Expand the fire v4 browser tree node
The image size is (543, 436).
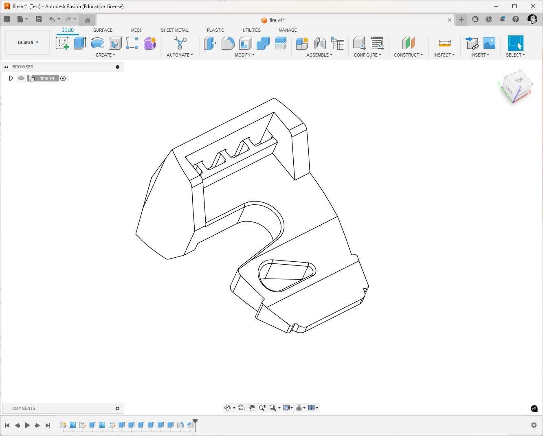[11, 78]
